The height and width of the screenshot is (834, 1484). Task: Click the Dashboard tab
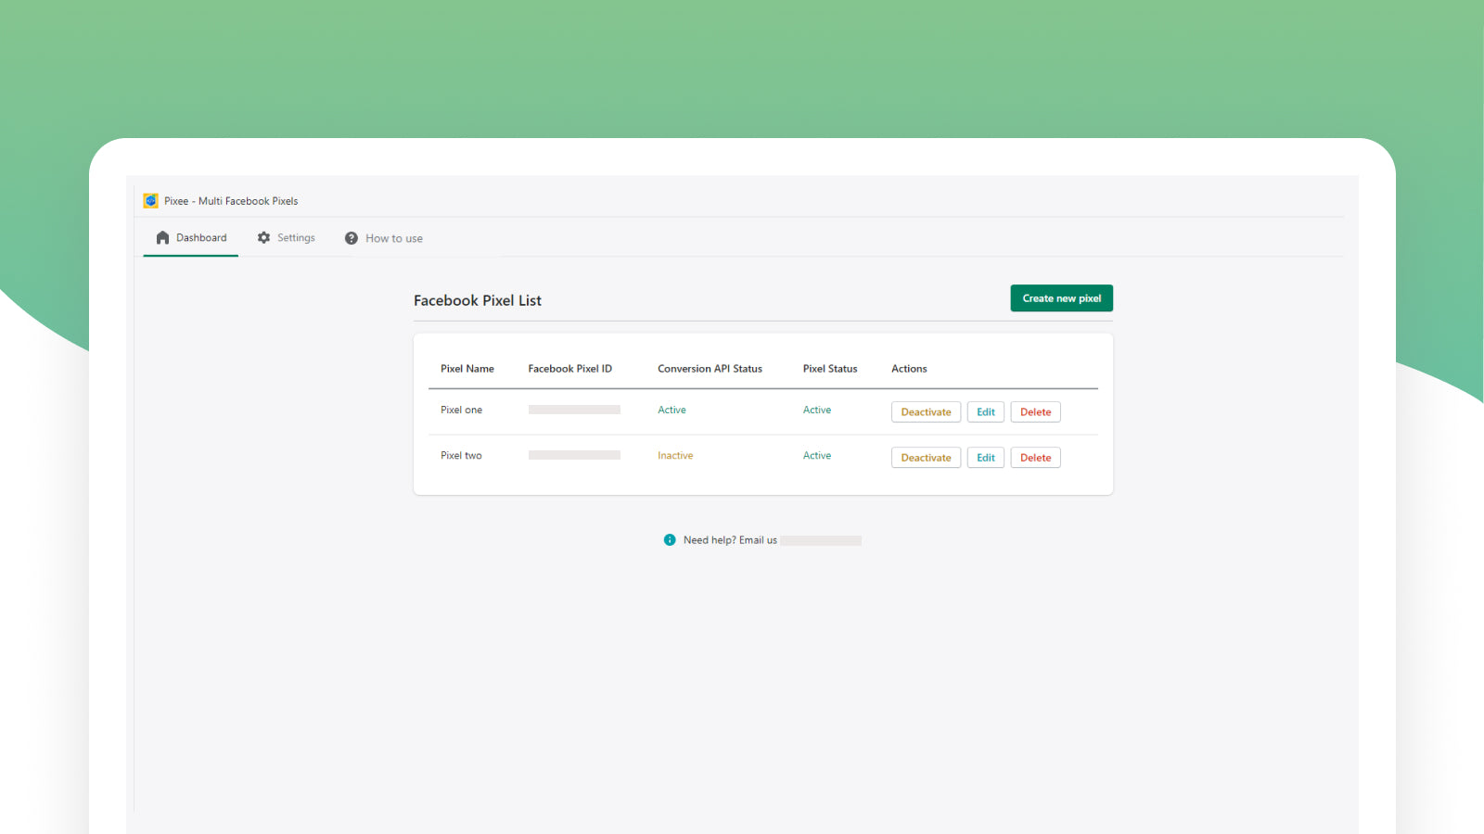[x=200, y=237]
